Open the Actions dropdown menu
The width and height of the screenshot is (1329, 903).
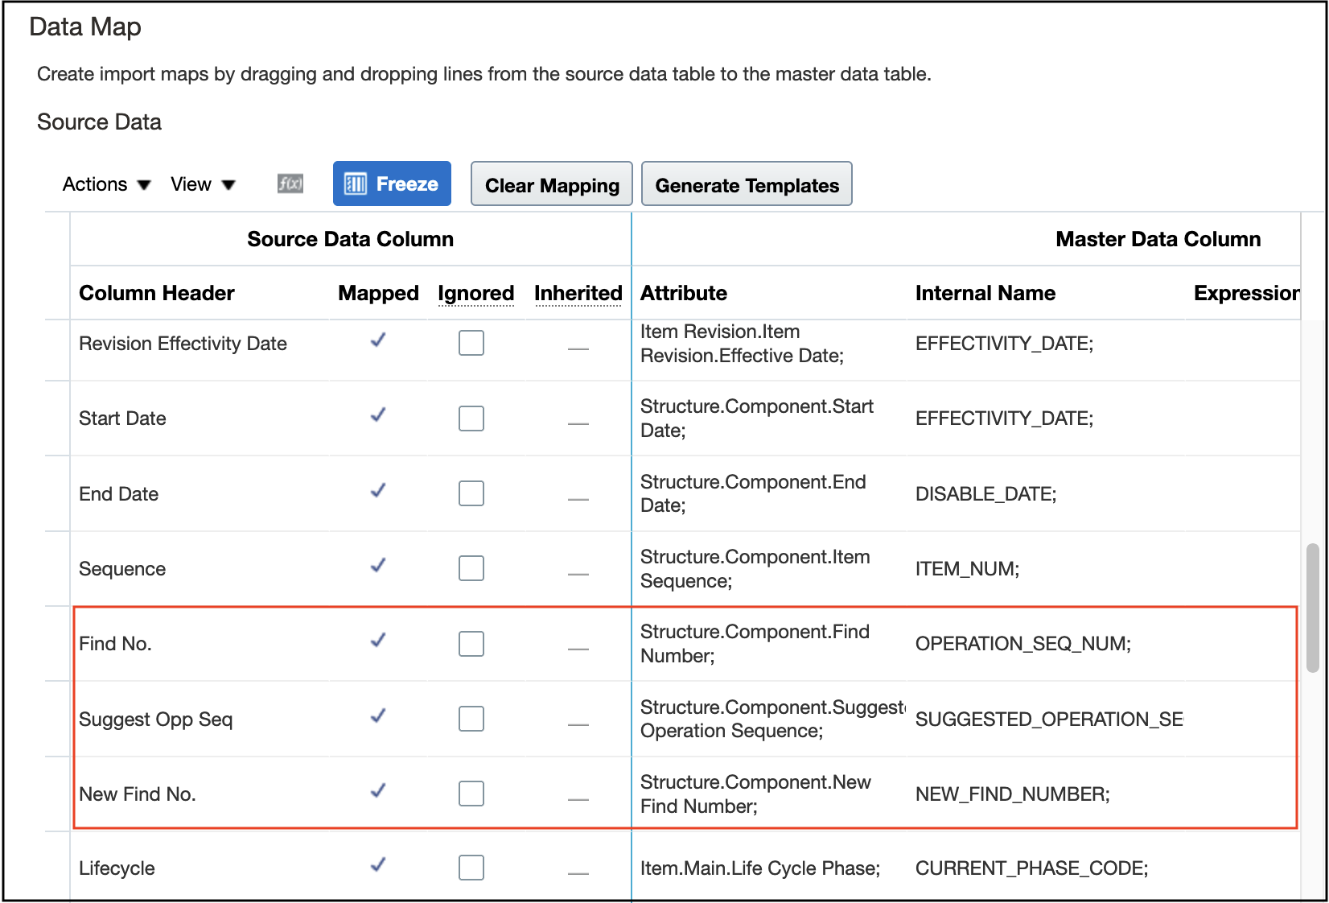tap(106, 184)
